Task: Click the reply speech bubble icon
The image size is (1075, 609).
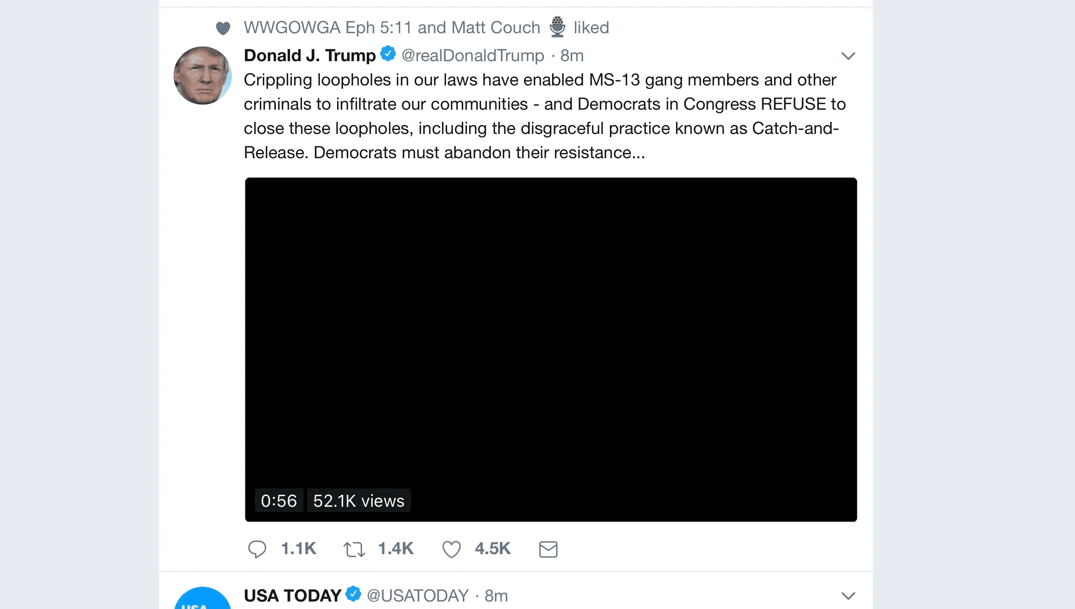Action: point(257,549)
